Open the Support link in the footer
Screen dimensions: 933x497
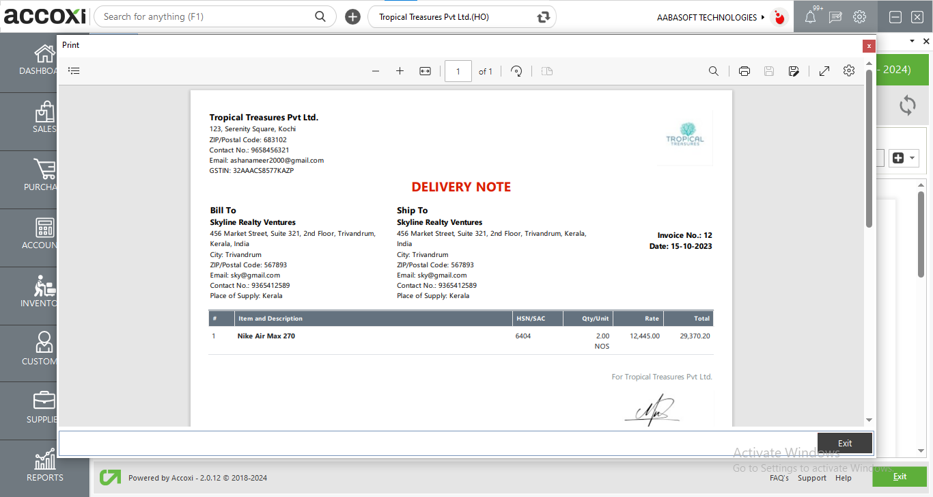coord(811,478)
